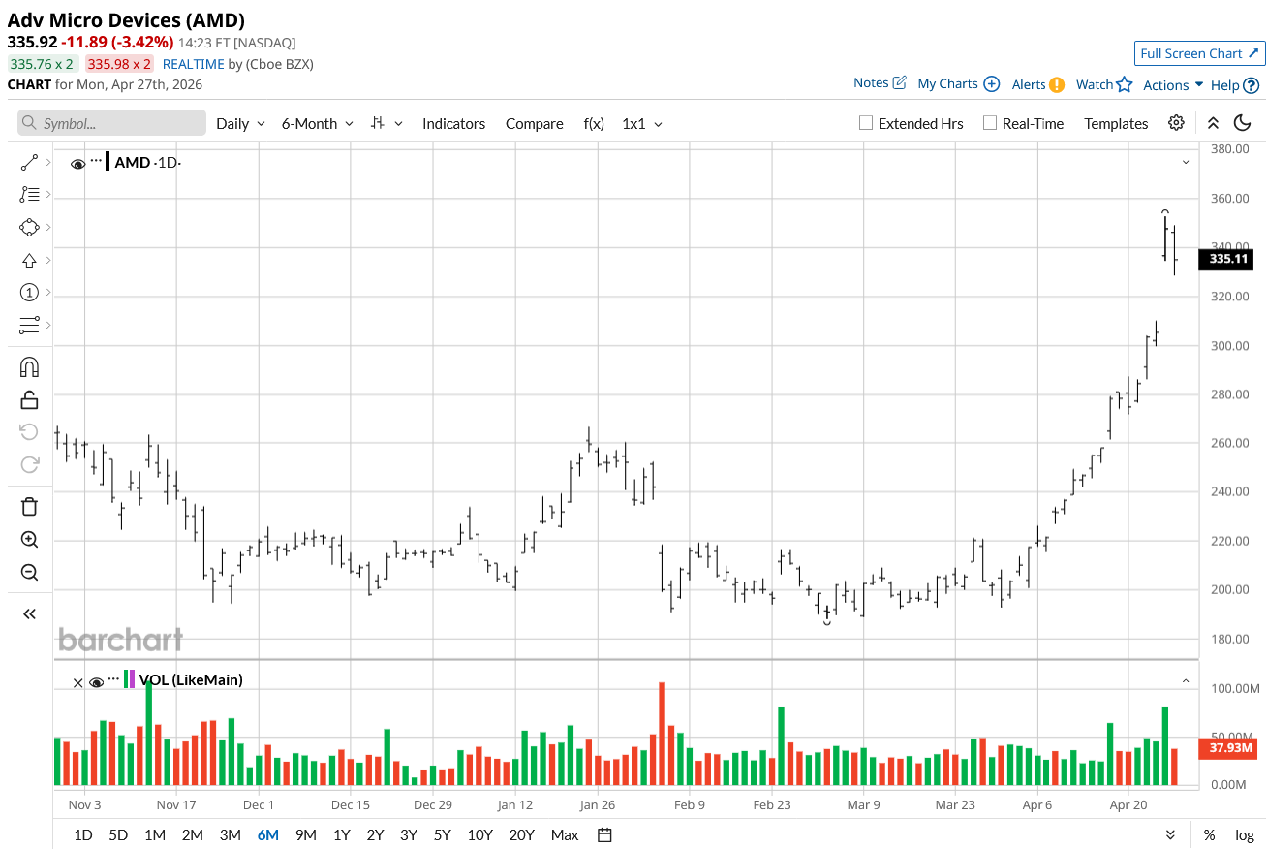The image size is (1267, 849).
Task: Click the AMD series black color swatch
Action: (x=108, y=162)
